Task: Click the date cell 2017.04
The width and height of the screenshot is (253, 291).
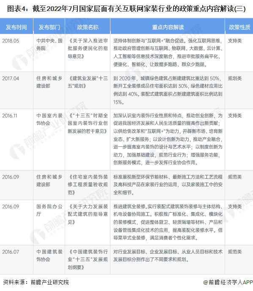Action: [x=11, y=79]
